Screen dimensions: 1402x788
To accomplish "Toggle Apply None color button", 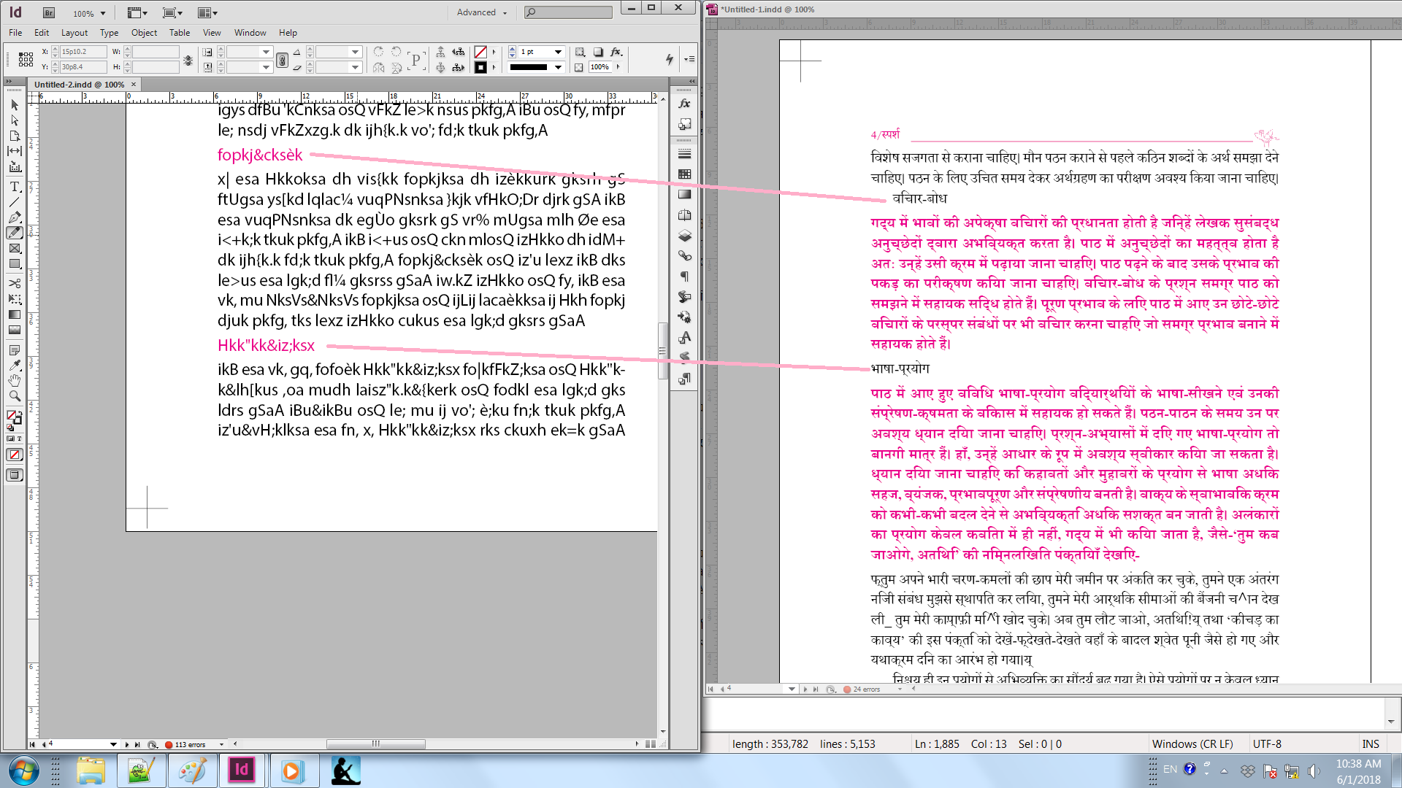I will (x=15, y=455).
